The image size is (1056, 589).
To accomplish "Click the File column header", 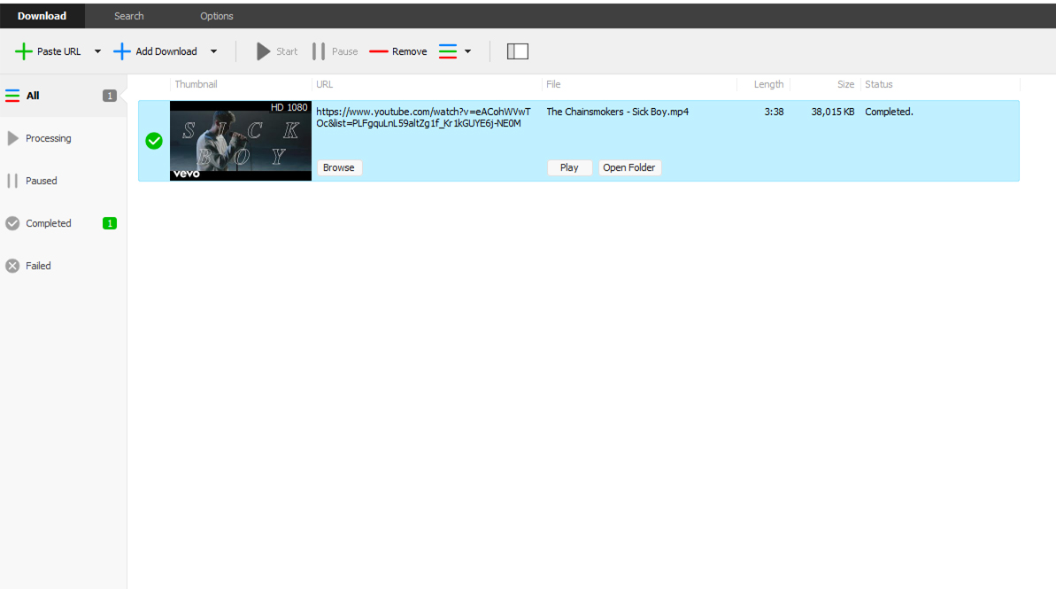I will click(553, 84).
